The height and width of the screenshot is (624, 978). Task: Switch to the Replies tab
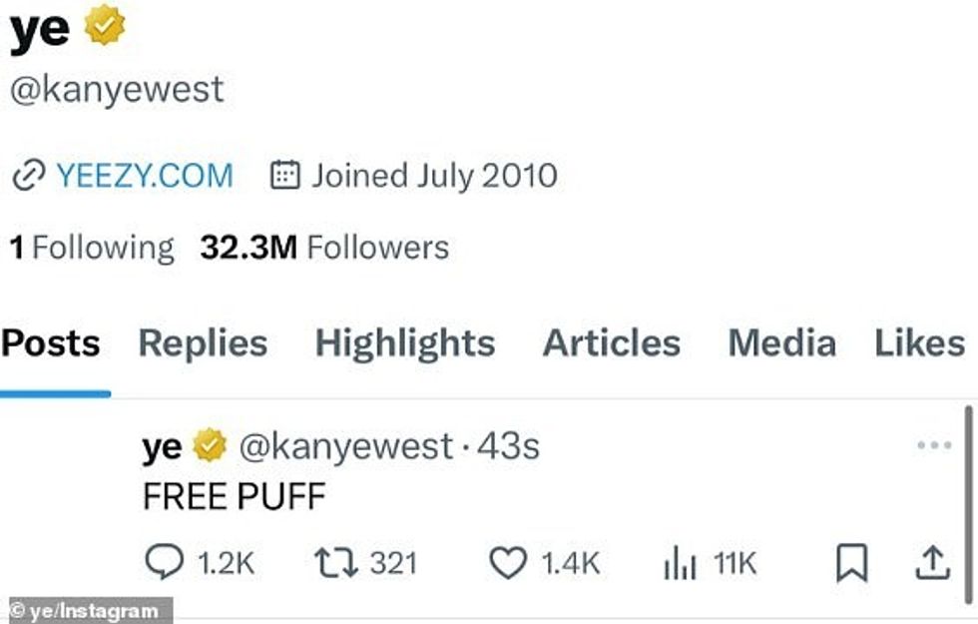pos(203,342)
